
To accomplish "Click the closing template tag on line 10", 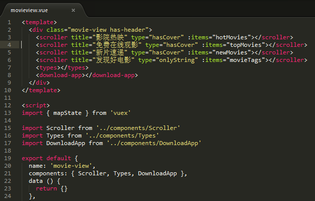I will tap(41, 90).
